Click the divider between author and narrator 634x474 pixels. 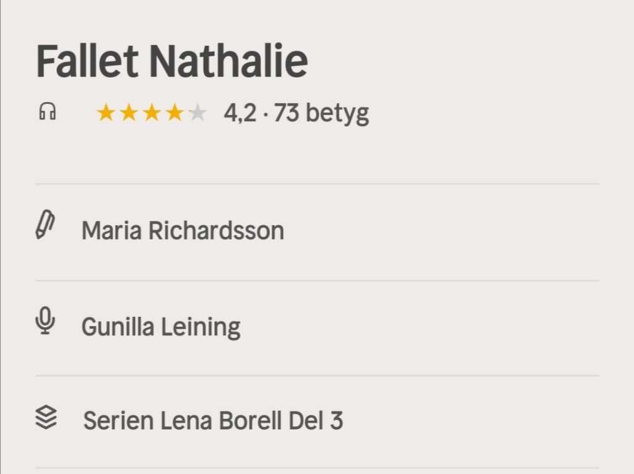tap(317, 280)
